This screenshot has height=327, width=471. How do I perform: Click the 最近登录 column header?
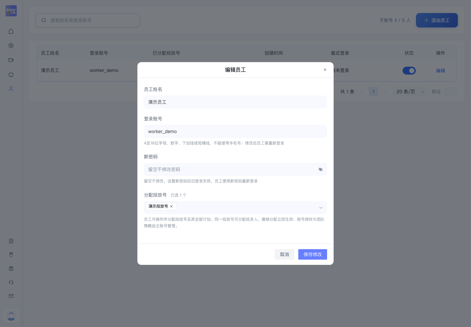tap(340, 53)
